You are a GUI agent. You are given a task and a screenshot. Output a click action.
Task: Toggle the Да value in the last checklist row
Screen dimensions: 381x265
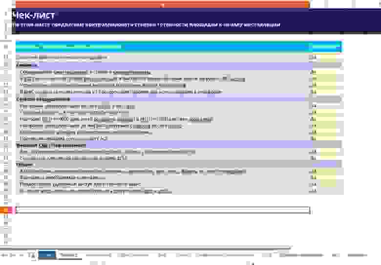point(313,191)
